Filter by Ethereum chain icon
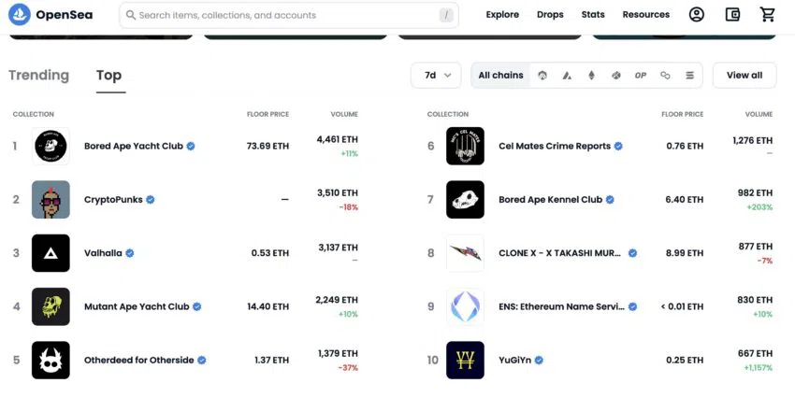 (591, 76)
